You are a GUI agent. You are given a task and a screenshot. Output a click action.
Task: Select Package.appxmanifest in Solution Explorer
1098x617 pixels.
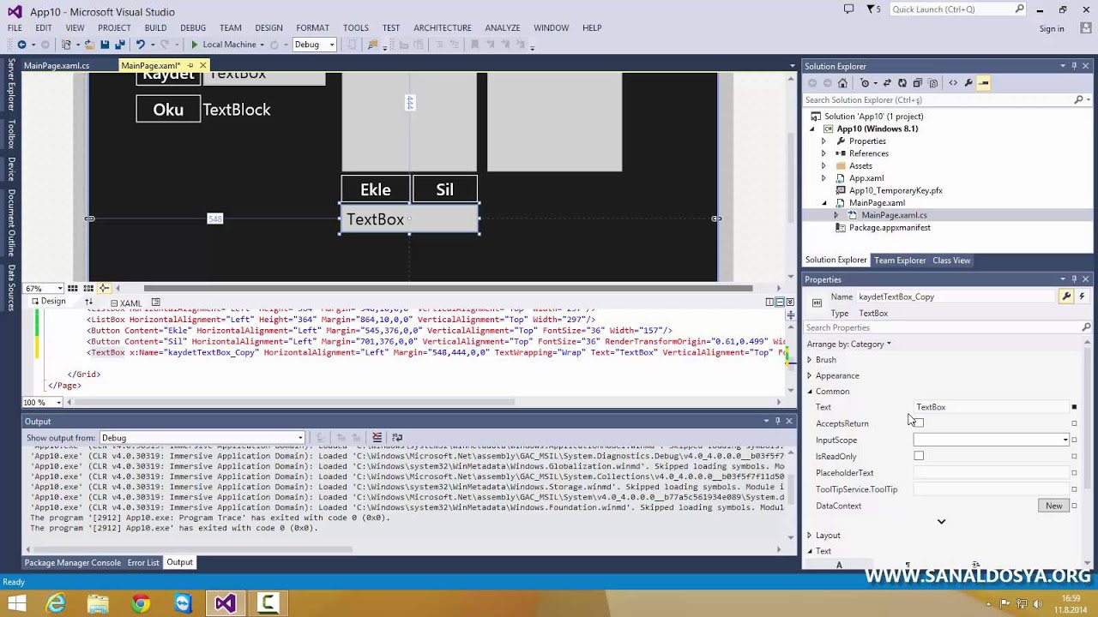pos(890,228)
